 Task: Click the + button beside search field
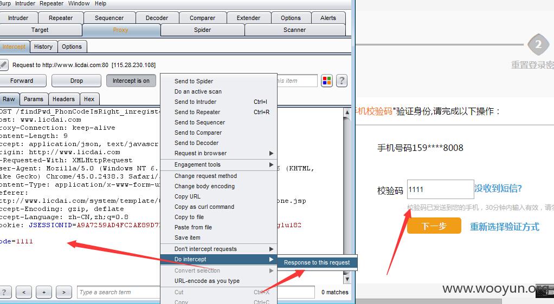pyautogui.click(x=44, y=292)
